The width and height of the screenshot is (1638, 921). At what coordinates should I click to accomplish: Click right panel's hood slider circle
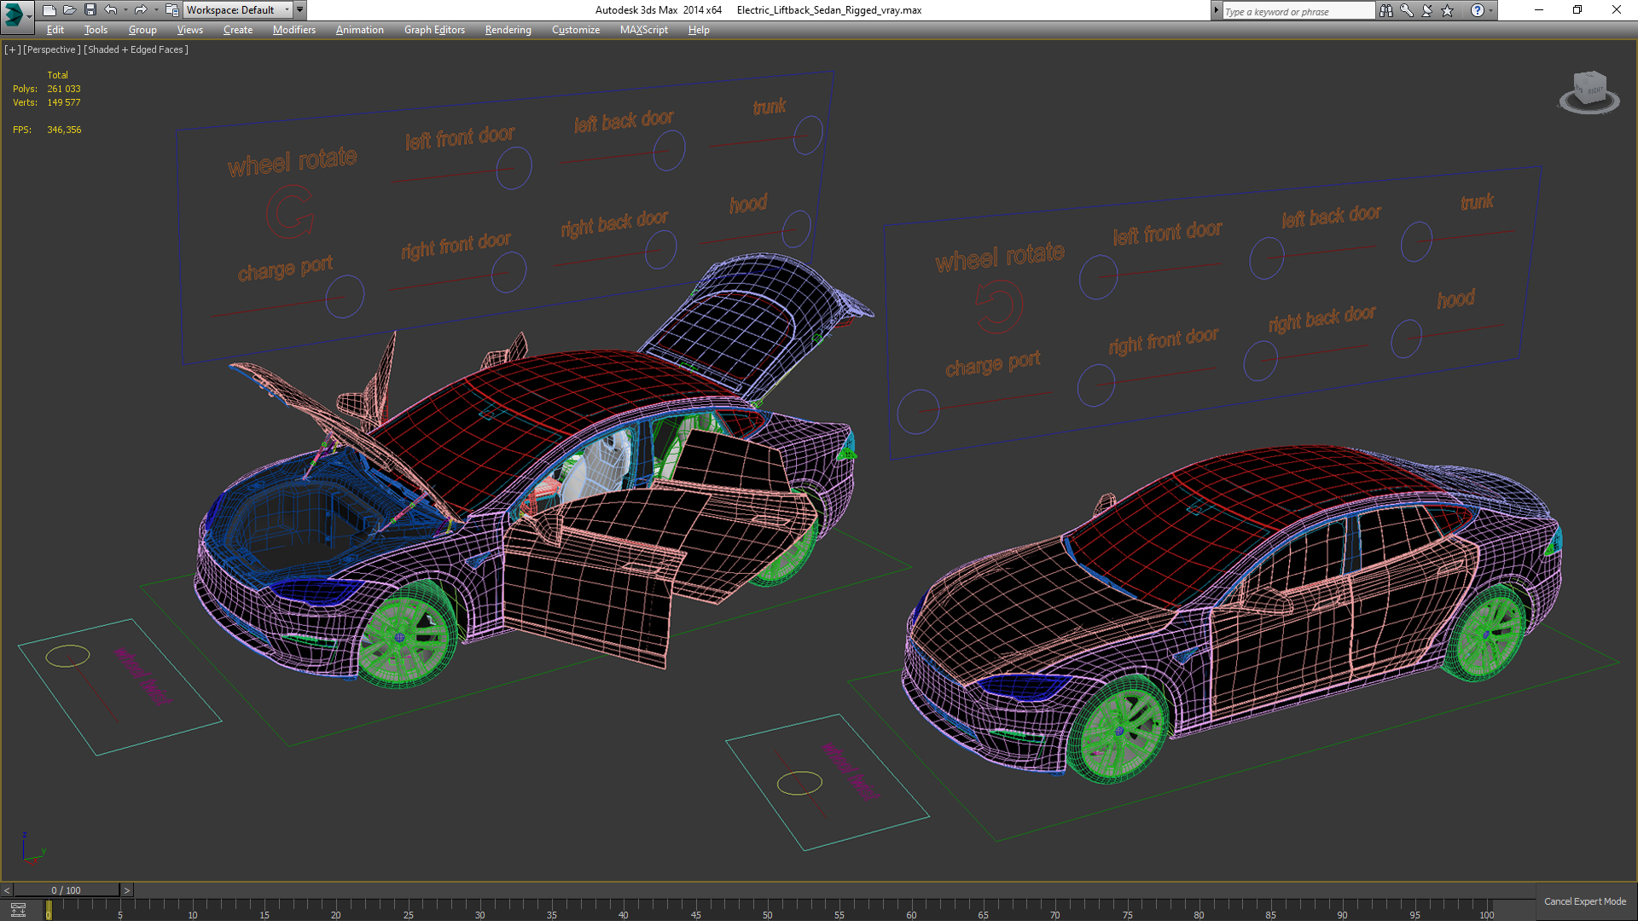1406,339
